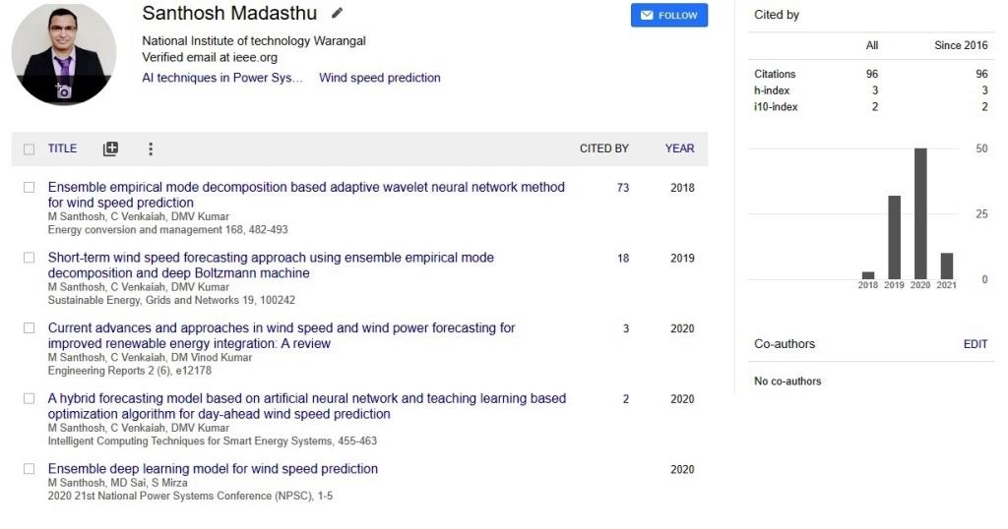The image size is (1008, 529).
Task: Select the checkbox for Ensemble deep learning paper
Action: 29,469
